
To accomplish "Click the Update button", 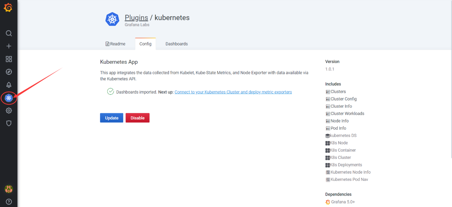I will 111,118.
